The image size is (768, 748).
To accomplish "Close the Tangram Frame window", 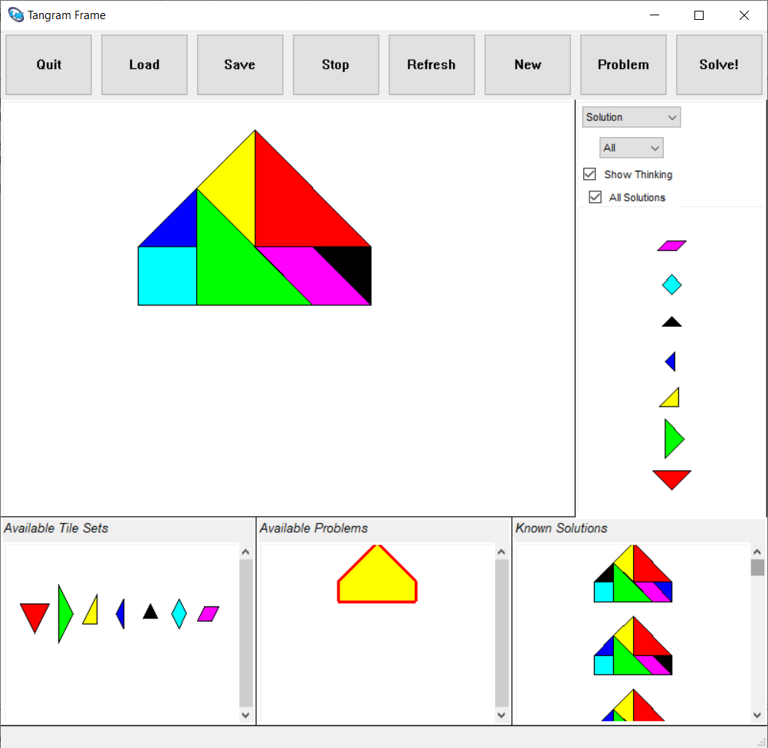I will (x=744, y=15).
